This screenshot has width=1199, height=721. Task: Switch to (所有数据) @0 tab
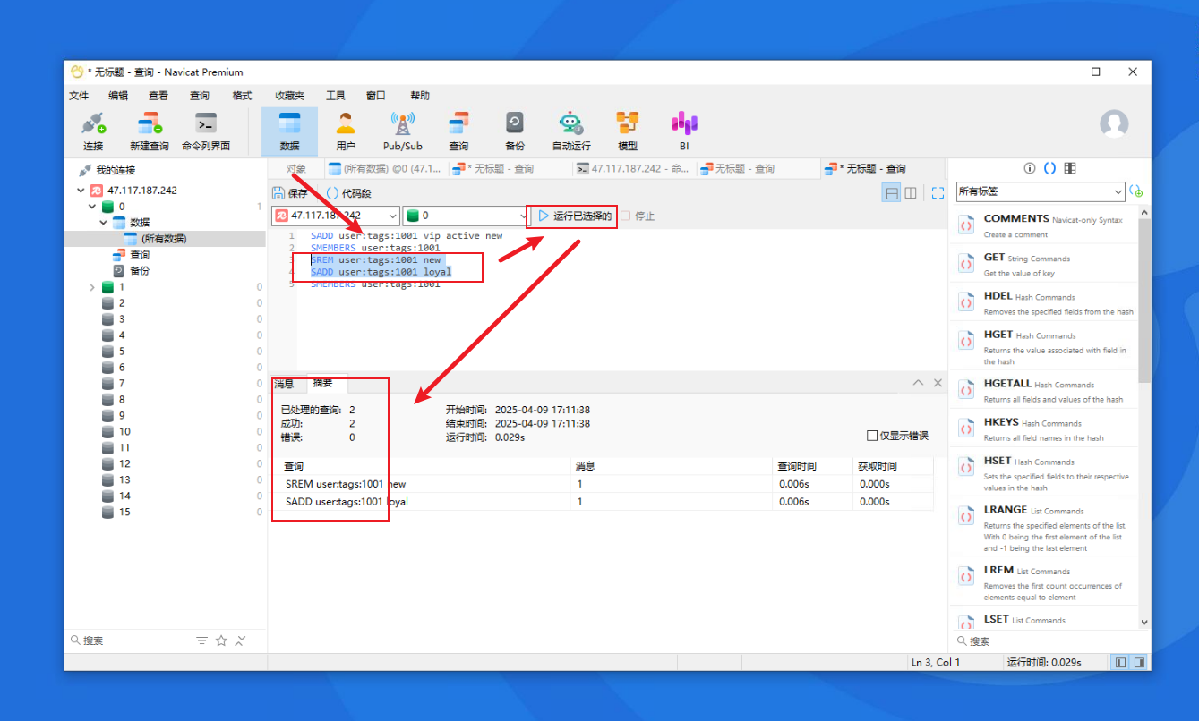coord(385,168)
